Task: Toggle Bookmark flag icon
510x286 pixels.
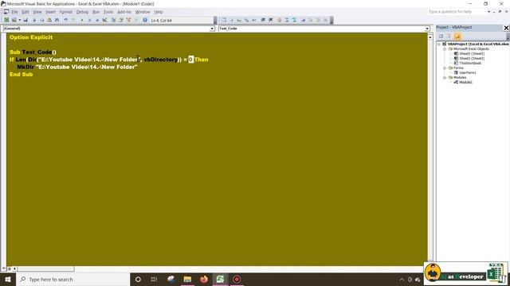Action: point(303,20)
